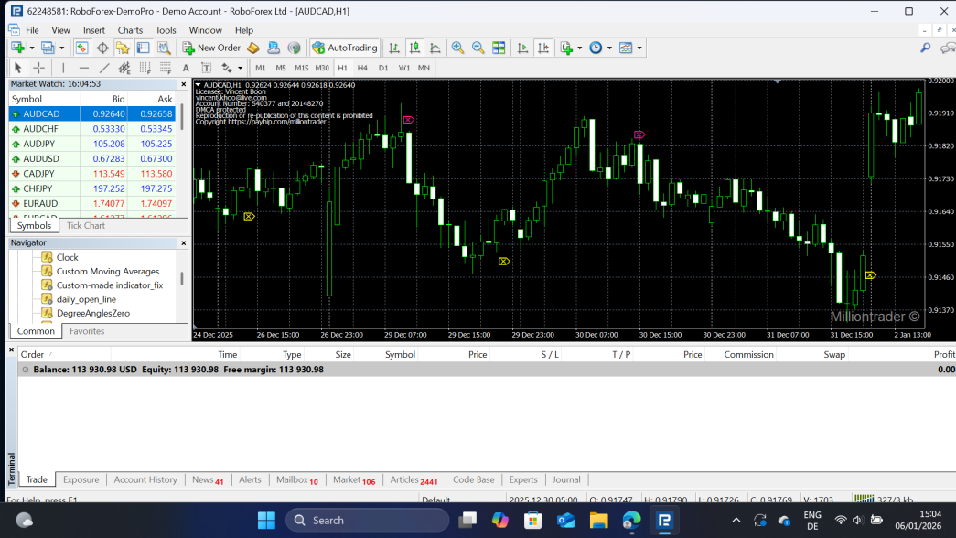Select Custom Moving Averages in Navigator
This screenshot has height=538, width=956.
pos(107,272)
